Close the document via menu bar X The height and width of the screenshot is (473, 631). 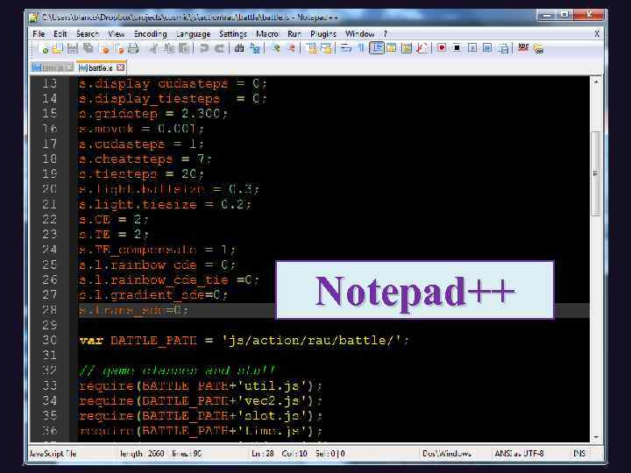[x=597, y=34]
